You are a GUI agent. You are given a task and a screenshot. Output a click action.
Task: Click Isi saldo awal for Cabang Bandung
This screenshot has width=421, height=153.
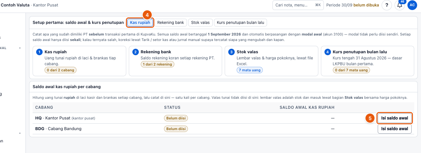395,129
